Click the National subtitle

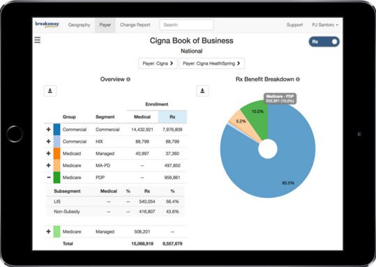192,51
